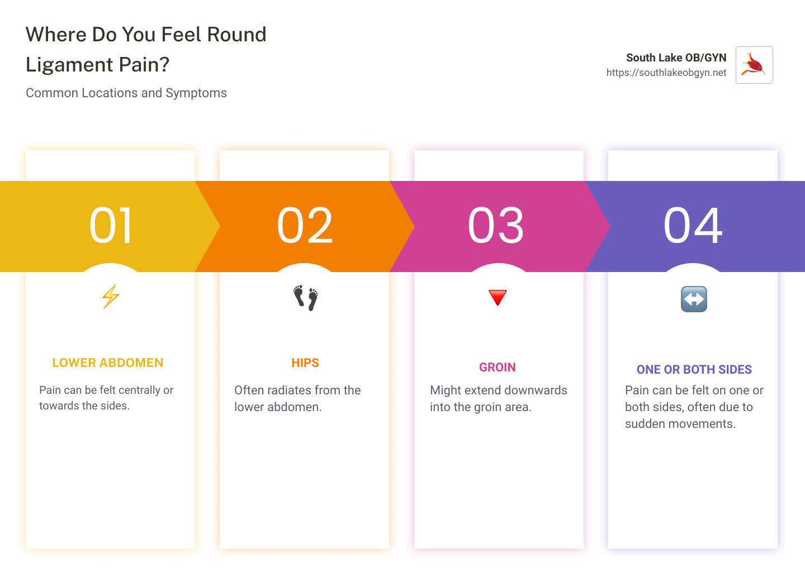
Task: Select the pink 03 arrow banner
Action: [x=496, y=226]
